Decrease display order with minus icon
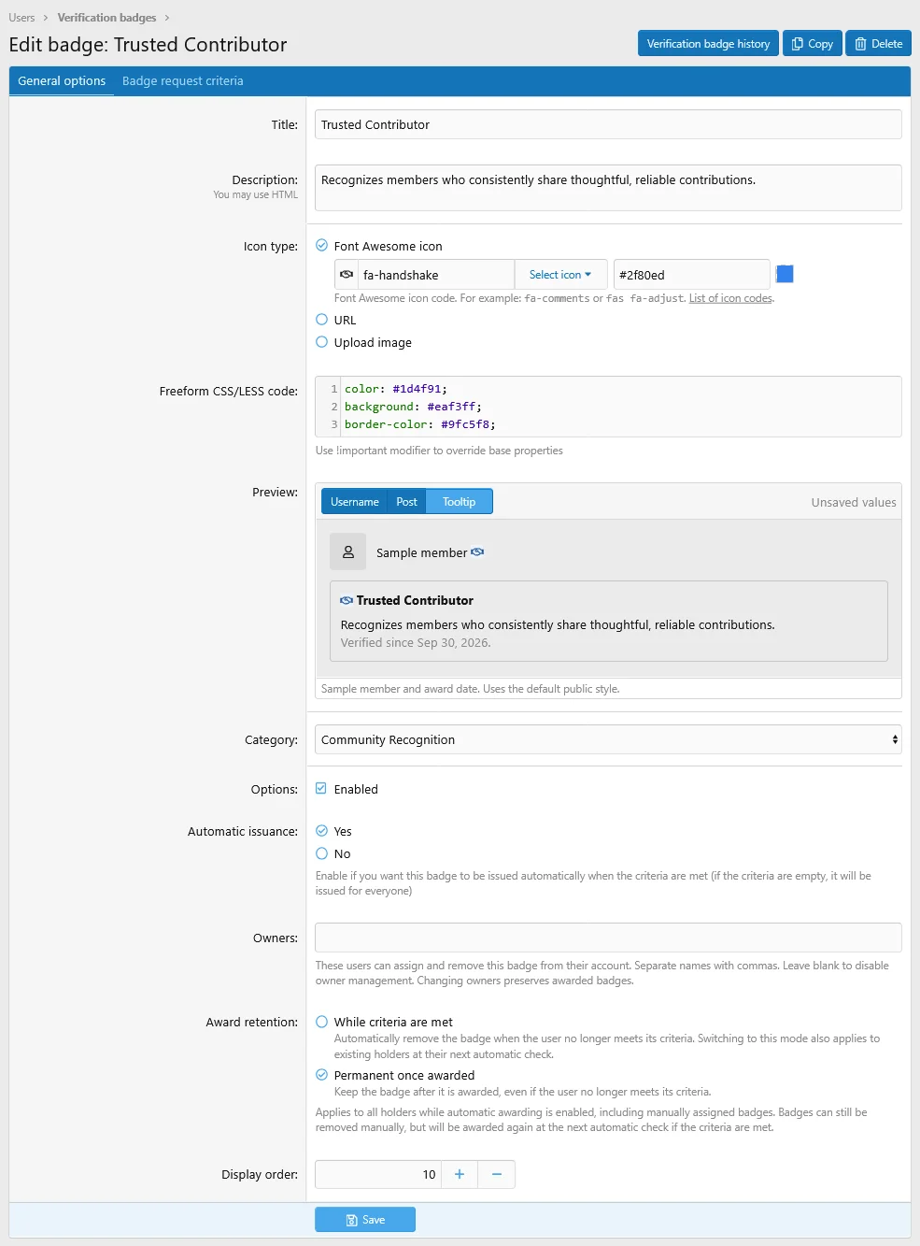Screen dimensions: 920x1246 coord(497,1174)
